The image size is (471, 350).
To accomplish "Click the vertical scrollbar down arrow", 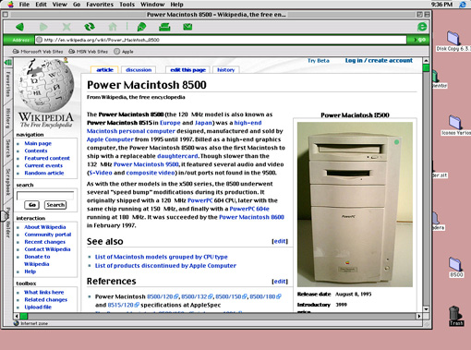I will 426,309.
